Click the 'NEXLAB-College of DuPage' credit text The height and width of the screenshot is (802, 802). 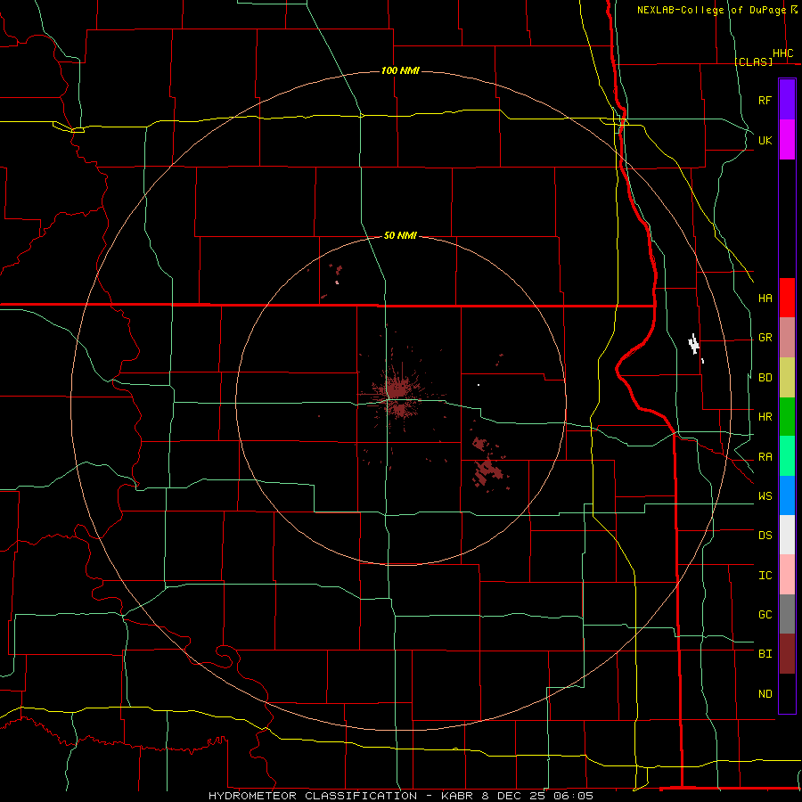(x=711, y=10)
